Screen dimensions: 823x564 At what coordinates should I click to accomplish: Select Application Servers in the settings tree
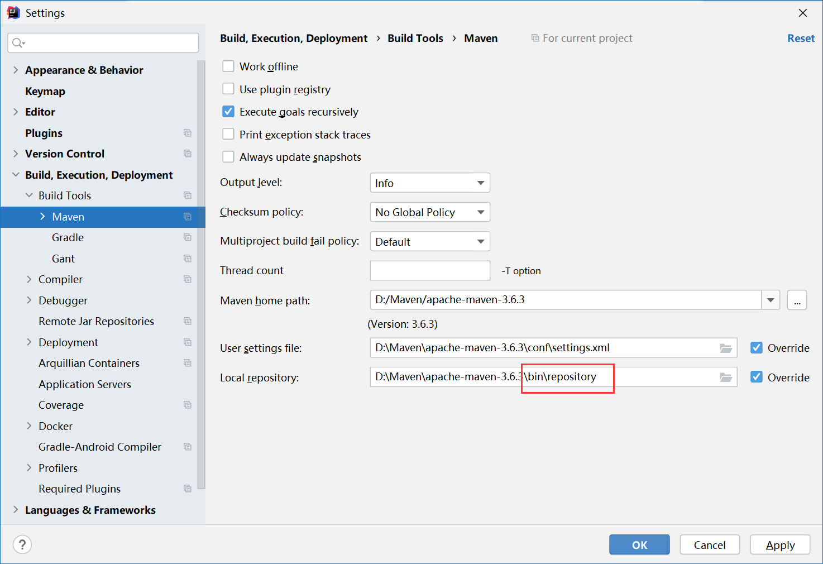click(85, 384)
